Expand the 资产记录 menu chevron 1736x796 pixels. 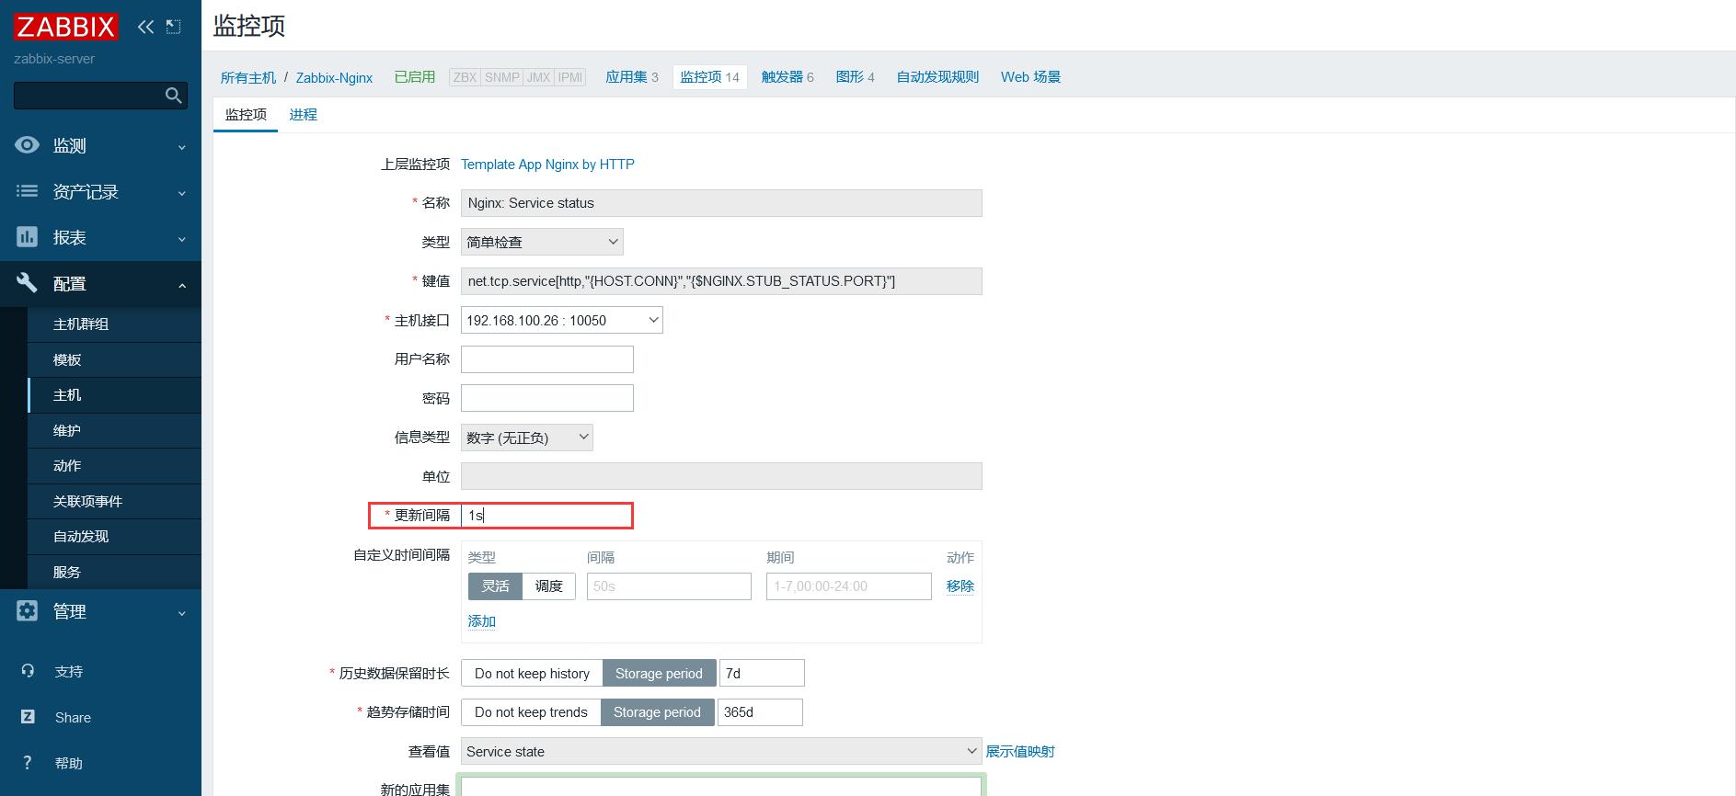pos(181,193)
